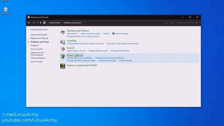Go up one level with up arrow

click(x=41, y=23)
